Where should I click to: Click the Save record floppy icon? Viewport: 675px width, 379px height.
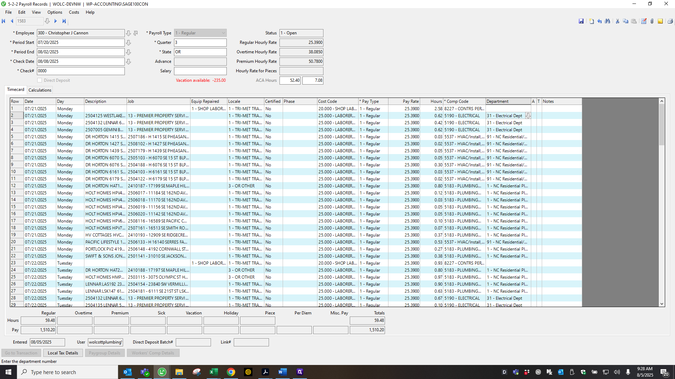point(581,21)
